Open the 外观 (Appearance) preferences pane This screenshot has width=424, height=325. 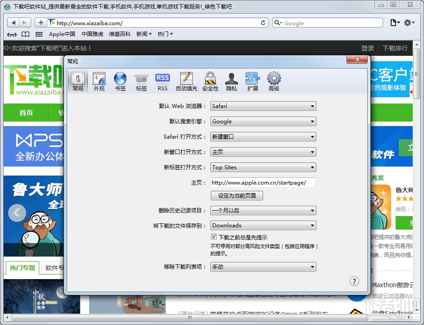pos(99,81)
